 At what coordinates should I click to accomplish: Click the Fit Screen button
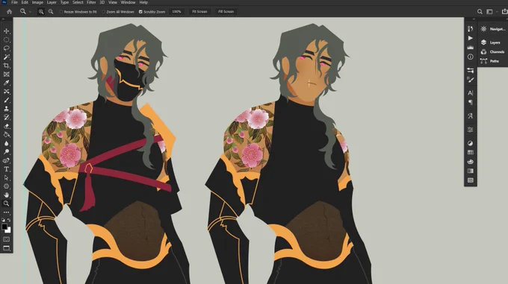click(199, 12)
